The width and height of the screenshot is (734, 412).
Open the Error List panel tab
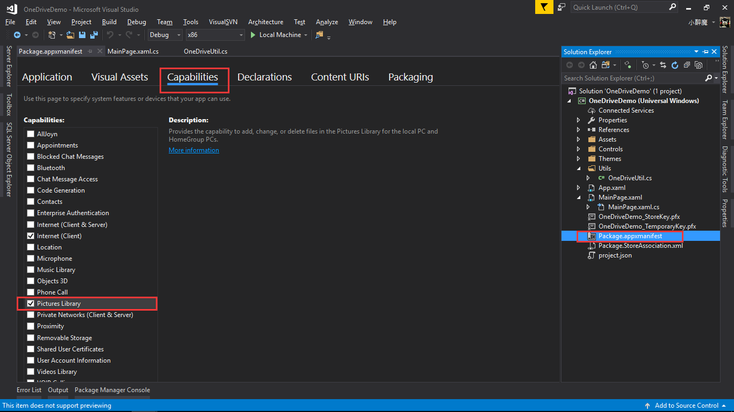(29, 390)
